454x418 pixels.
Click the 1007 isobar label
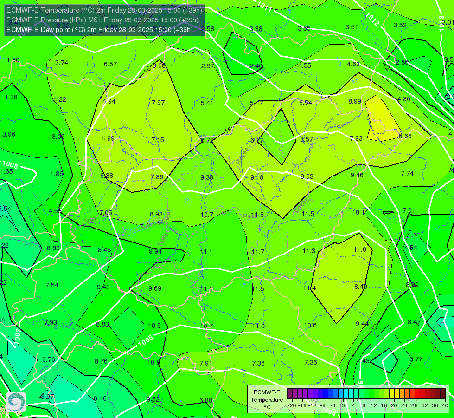coord(17,336)
